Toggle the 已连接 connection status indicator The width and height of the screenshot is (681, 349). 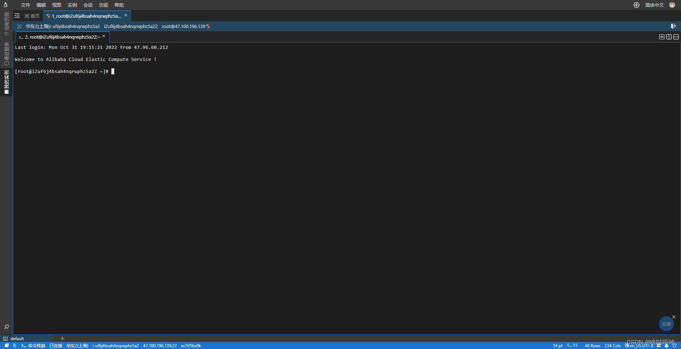[55, 346]
